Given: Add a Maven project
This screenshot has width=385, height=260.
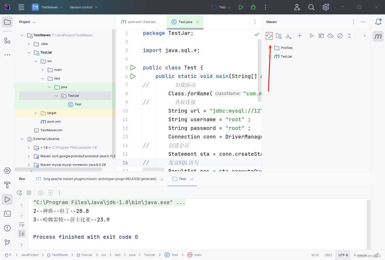Looking at the screenshot, I should [x=300, y=36].
